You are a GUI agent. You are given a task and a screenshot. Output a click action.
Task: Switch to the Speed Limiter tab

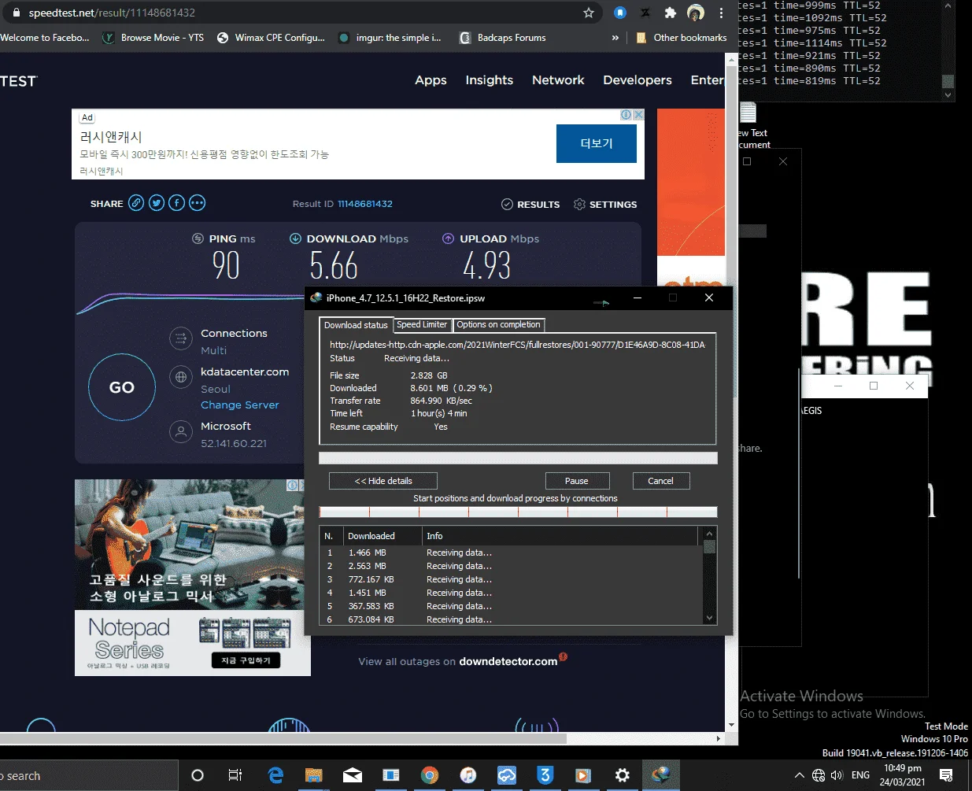pyautogui.click(x=422, y=324)
